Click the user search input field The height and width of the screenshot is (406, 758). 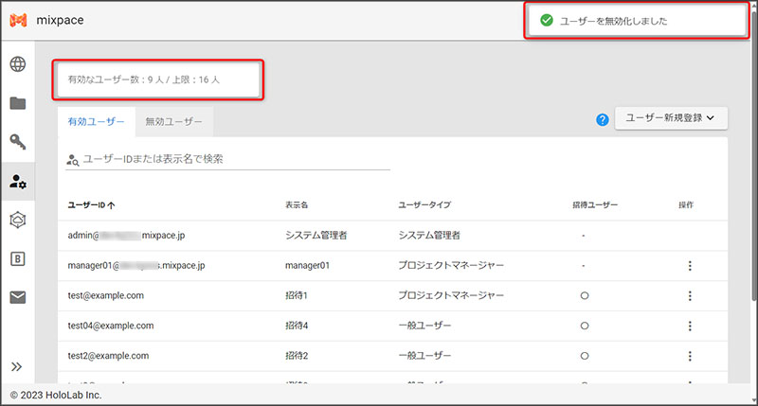click(x=232, y=159)
